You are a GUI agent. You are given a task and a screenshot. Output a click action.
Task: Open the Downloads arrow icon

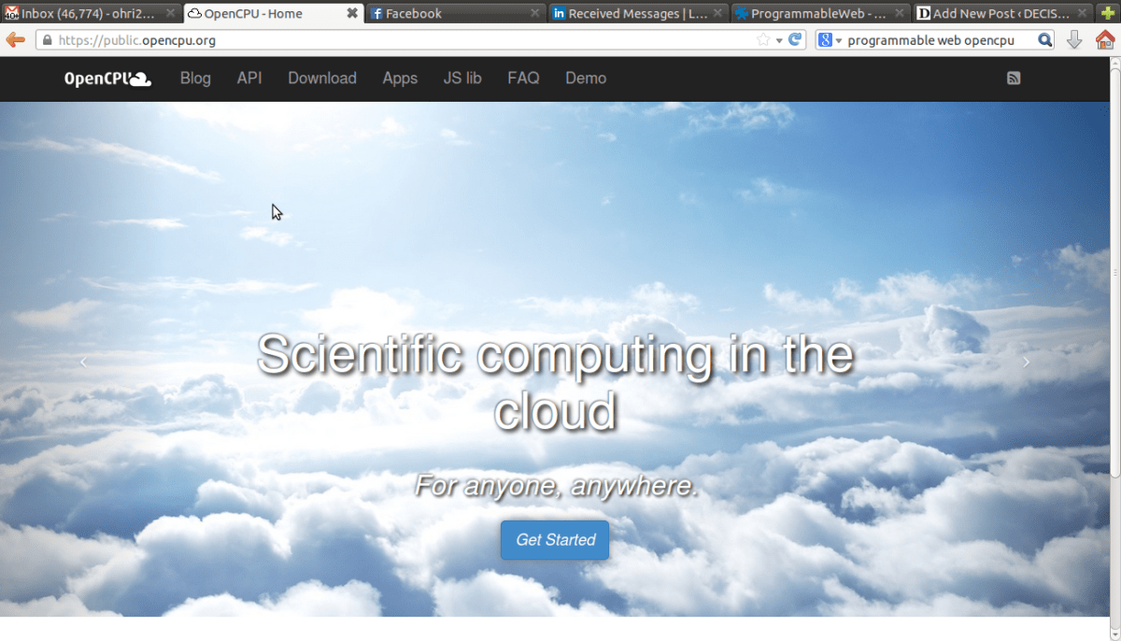(x=1073, y=40)
